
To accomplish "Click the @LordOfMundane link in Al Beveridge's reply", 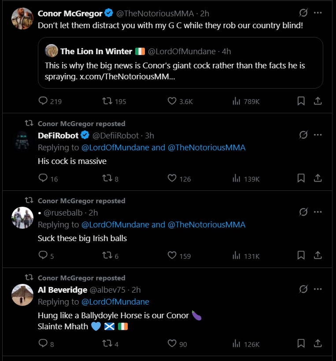I will (x=115, y=301).
